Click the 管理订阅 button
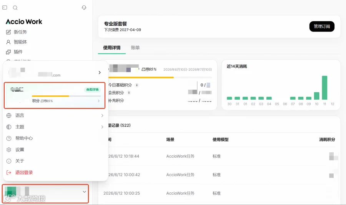This screenshot has height=205, width=346. (x=322, y=27)
